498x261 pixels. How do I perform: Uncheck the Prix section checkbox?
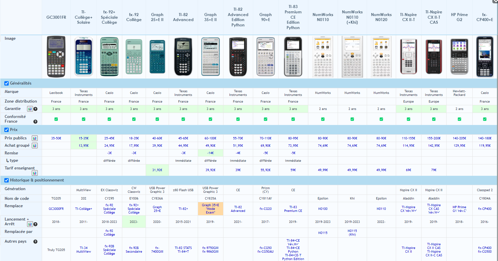tap(6, 130)
